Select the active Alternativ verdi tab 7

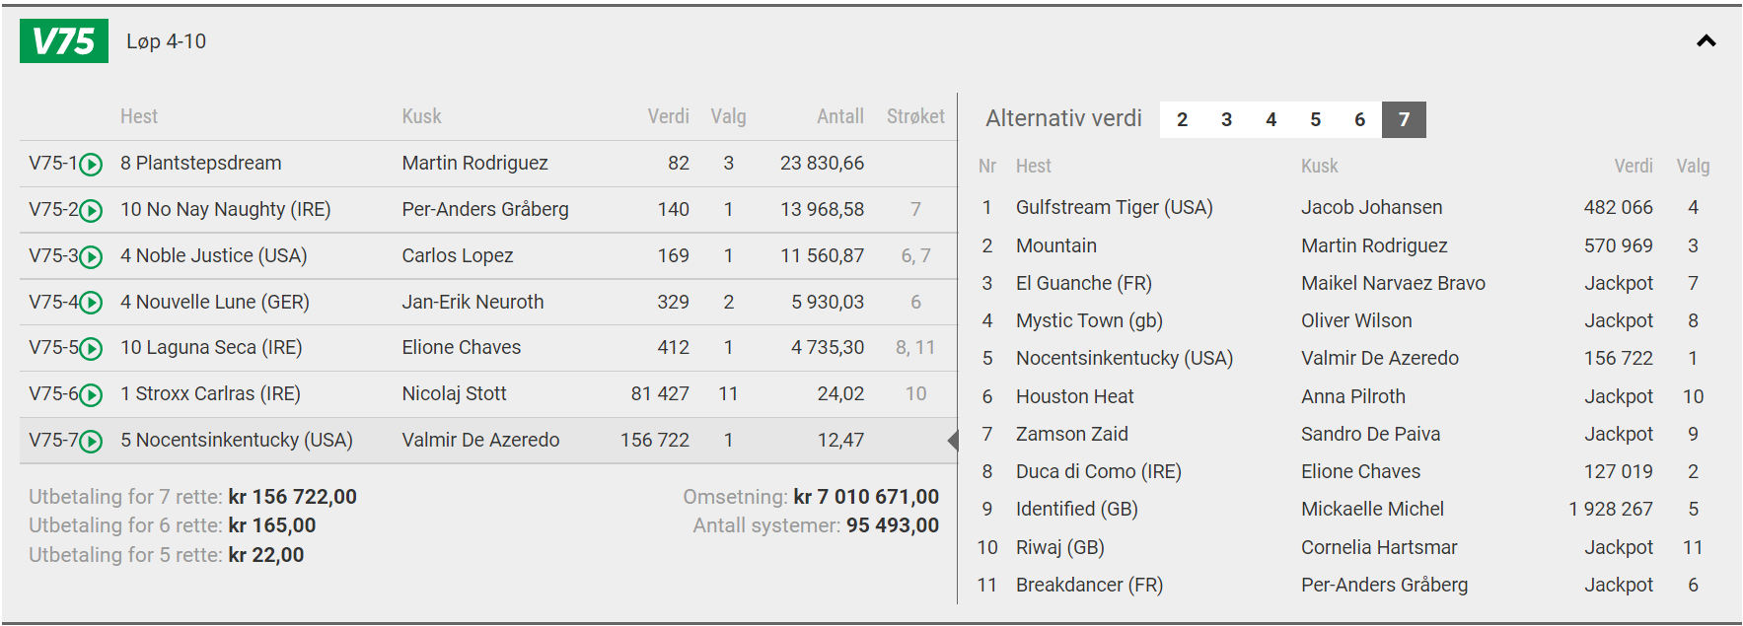1404,119
